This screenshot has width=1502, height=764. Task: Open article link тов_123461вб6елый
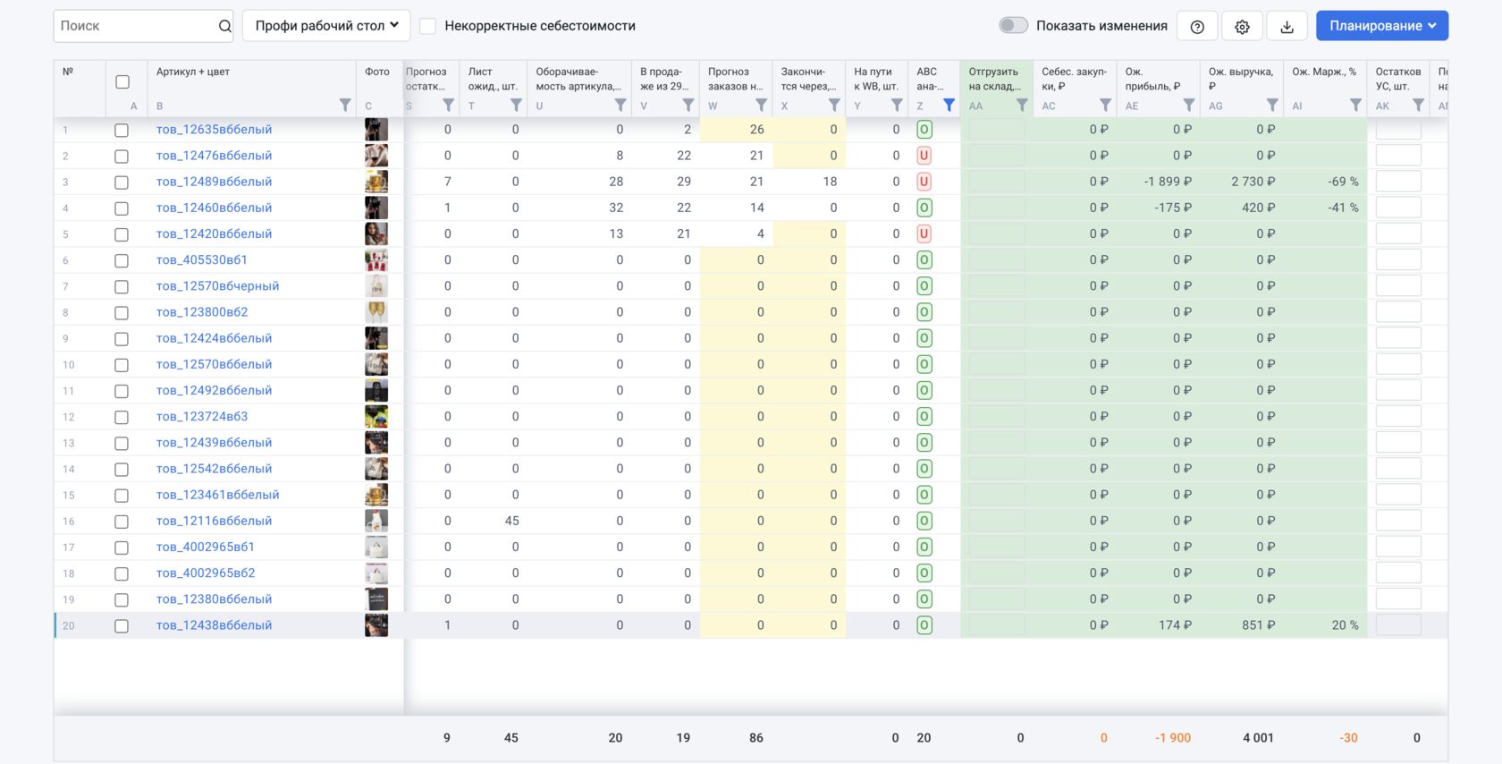(x=217, y=495)
